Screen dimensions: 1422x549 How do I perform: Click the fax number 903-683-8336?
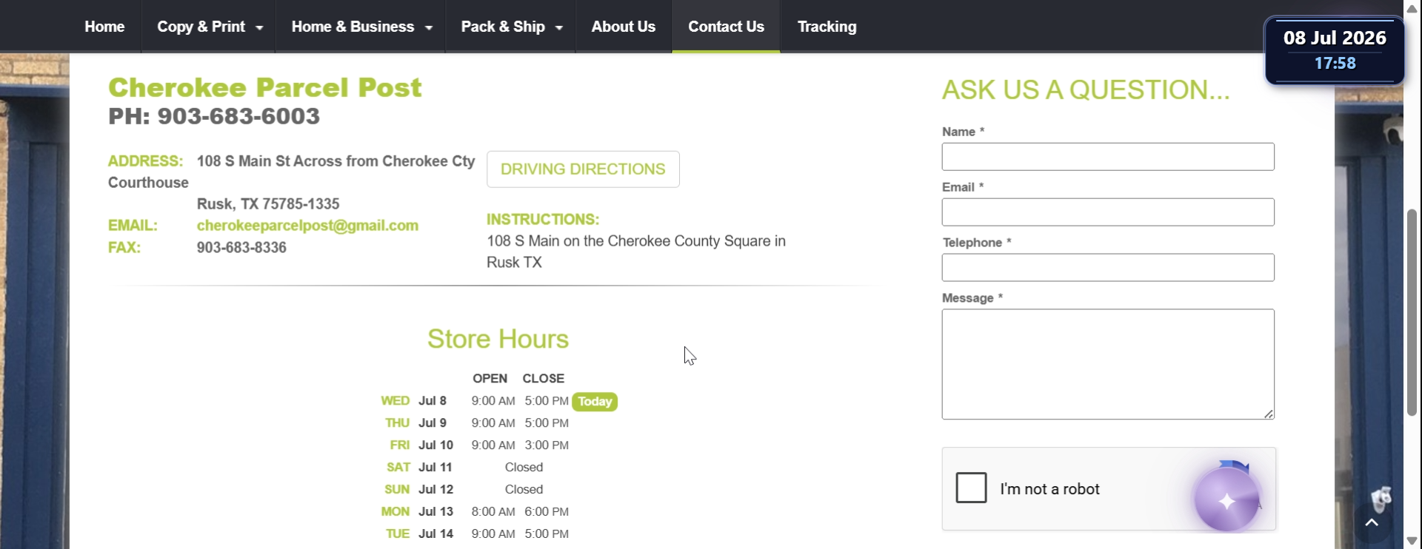(x=241, y=248)
